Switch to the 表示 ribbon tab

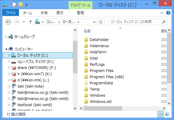60,13
